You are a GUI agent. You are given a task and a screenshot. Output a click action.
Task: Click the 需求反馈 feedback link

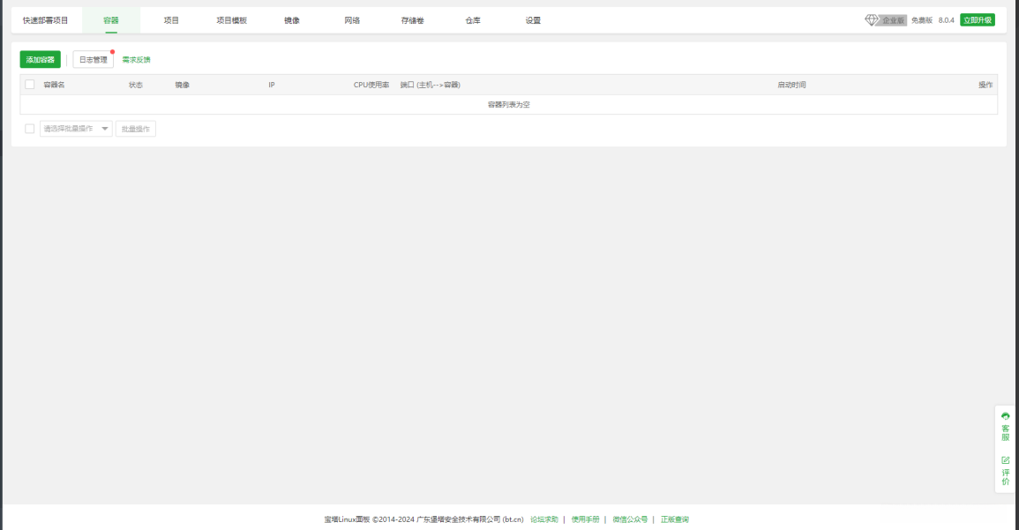pos(137,59)
